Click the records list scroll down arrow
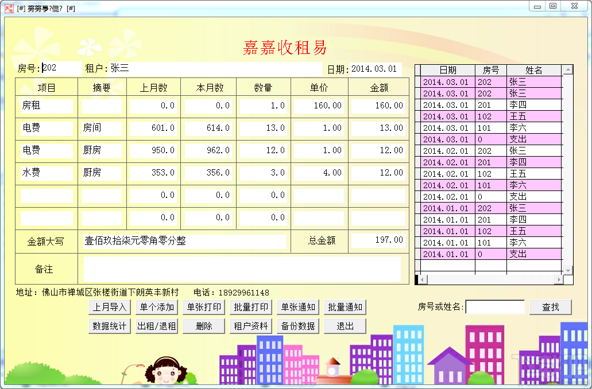Screen dimensions: 592x389 coord(568,270)
